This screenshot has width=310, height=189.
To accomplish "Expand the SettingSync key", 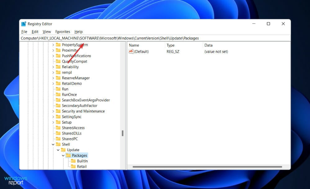I will pyautogui.click(x=53, y=116).
